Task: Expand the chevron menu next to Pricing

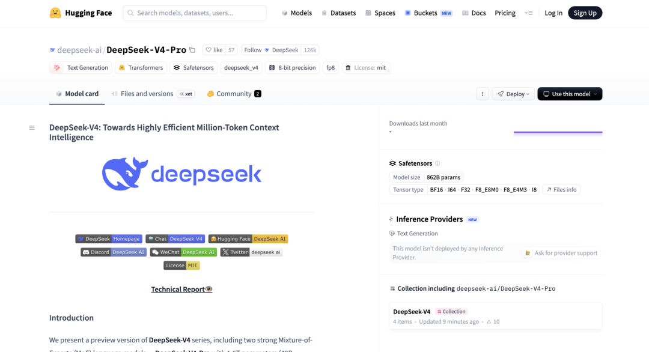Action: coord(528,13)
